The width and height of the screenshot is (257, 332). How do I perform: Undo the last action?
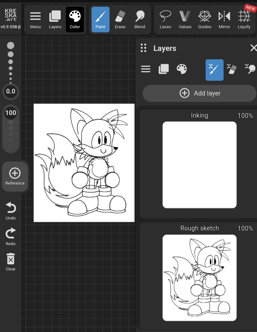coord(11,211)
